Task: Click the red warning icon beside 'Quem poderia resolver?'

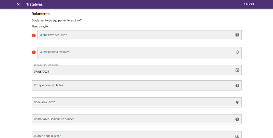Action: (34, 52)
